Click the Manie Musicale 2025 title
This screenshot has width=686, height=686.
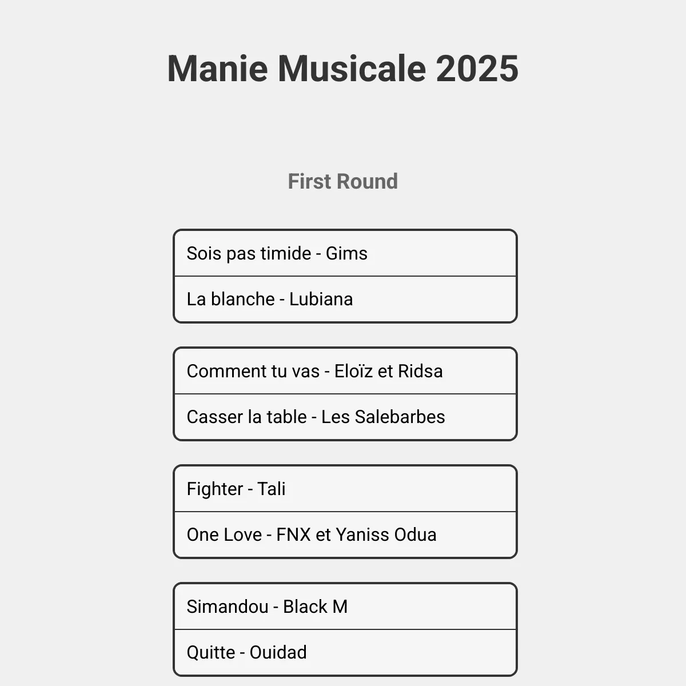coord(343,69)
